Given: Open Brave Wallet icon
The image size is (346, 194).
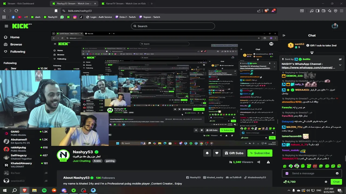Looking at the screenshot, I should tap(324, 11).
